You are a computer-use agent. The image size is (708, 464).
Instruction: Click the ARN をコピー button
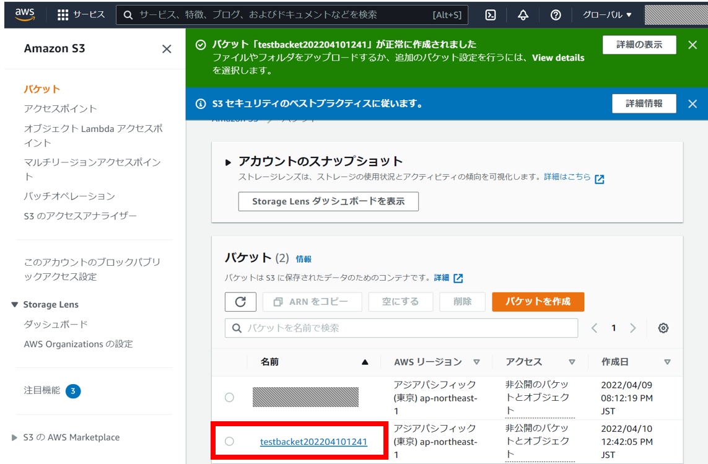pyautogui.click(x=312, y=302)
